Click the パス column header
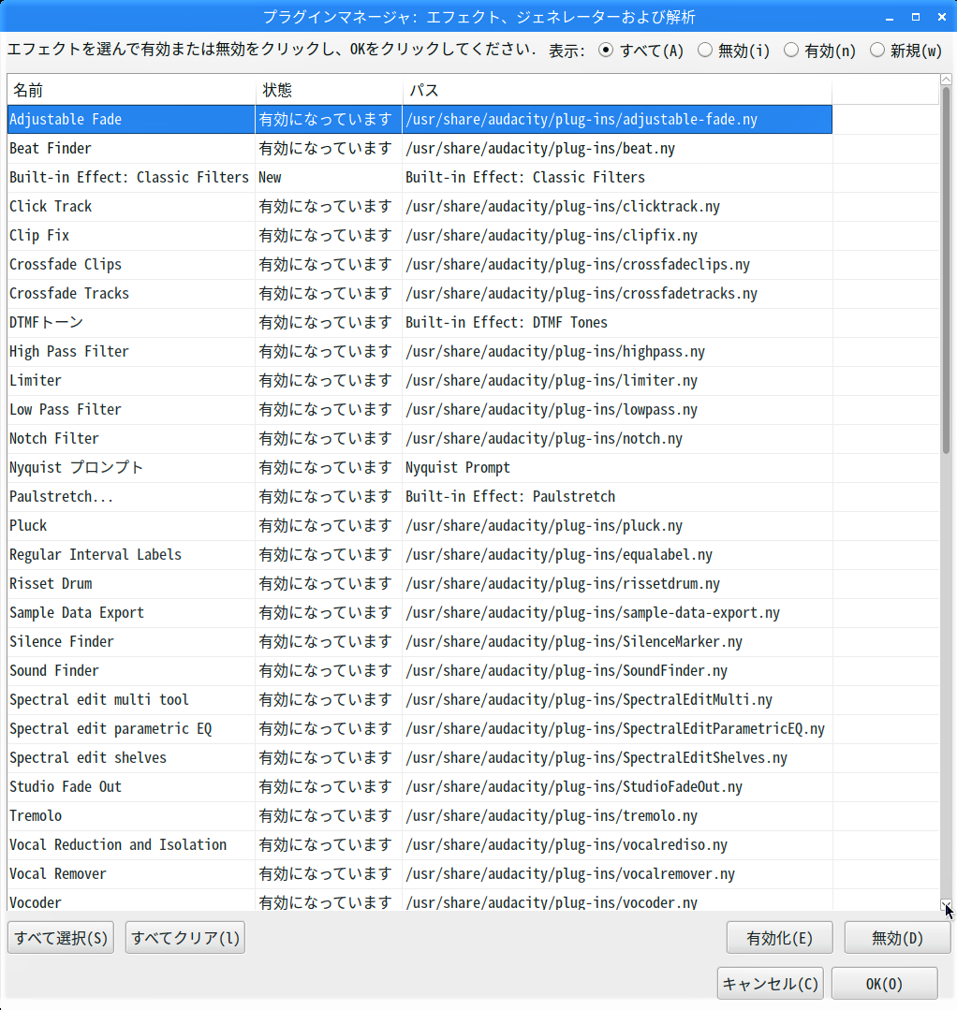Image resolution: width=957 pixels, height=1010 pixels. [617, 90]
